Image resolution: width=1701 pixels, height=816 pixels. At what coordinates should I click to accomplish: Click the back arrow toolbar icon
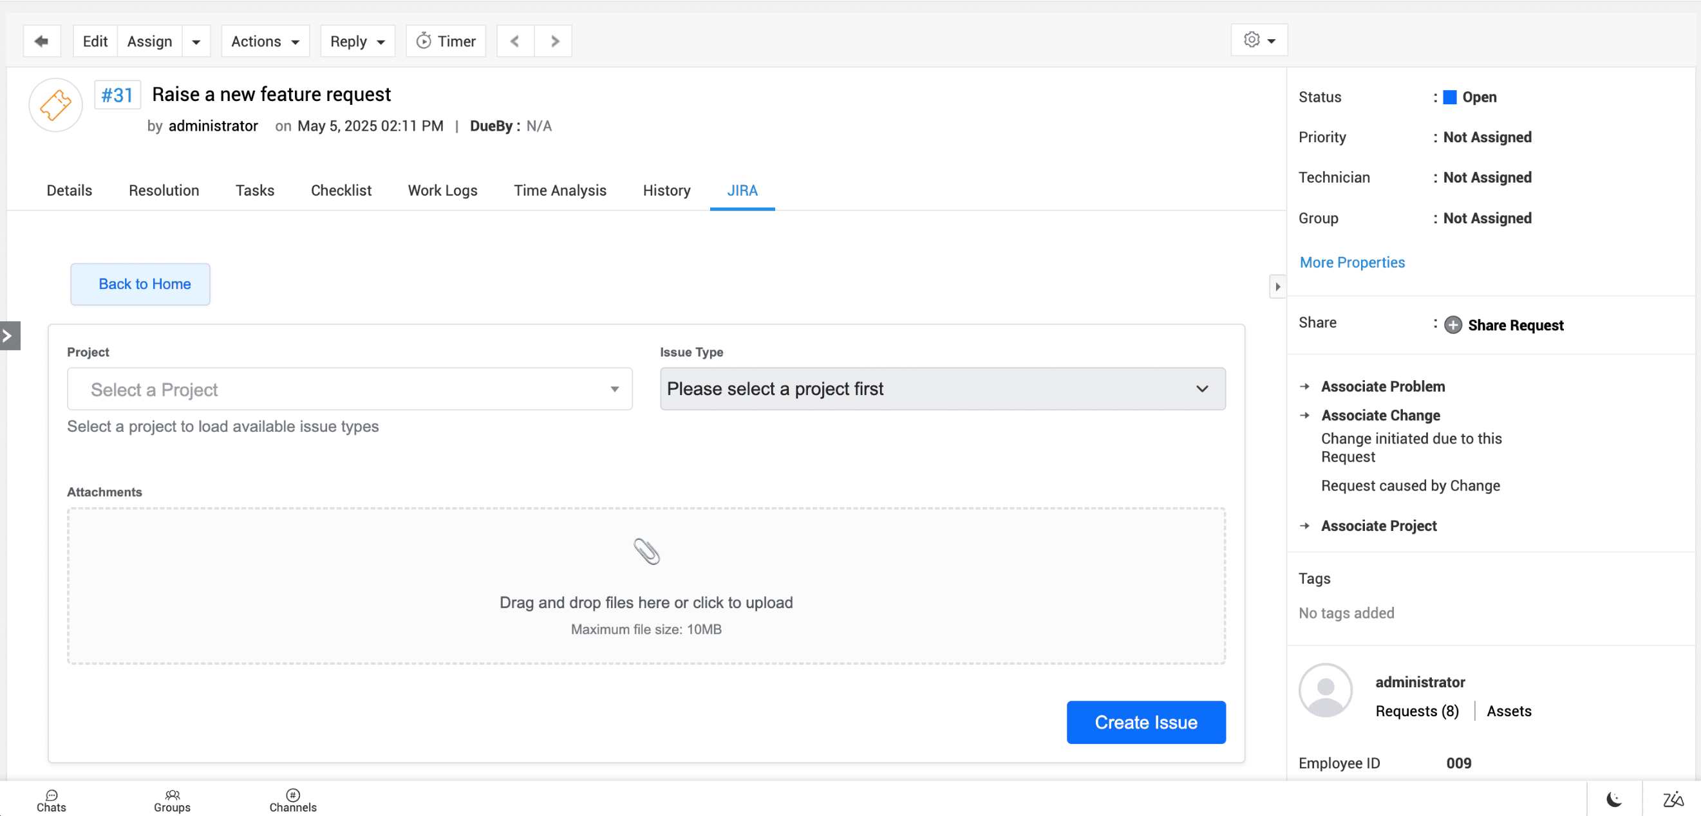click(42, 41)
